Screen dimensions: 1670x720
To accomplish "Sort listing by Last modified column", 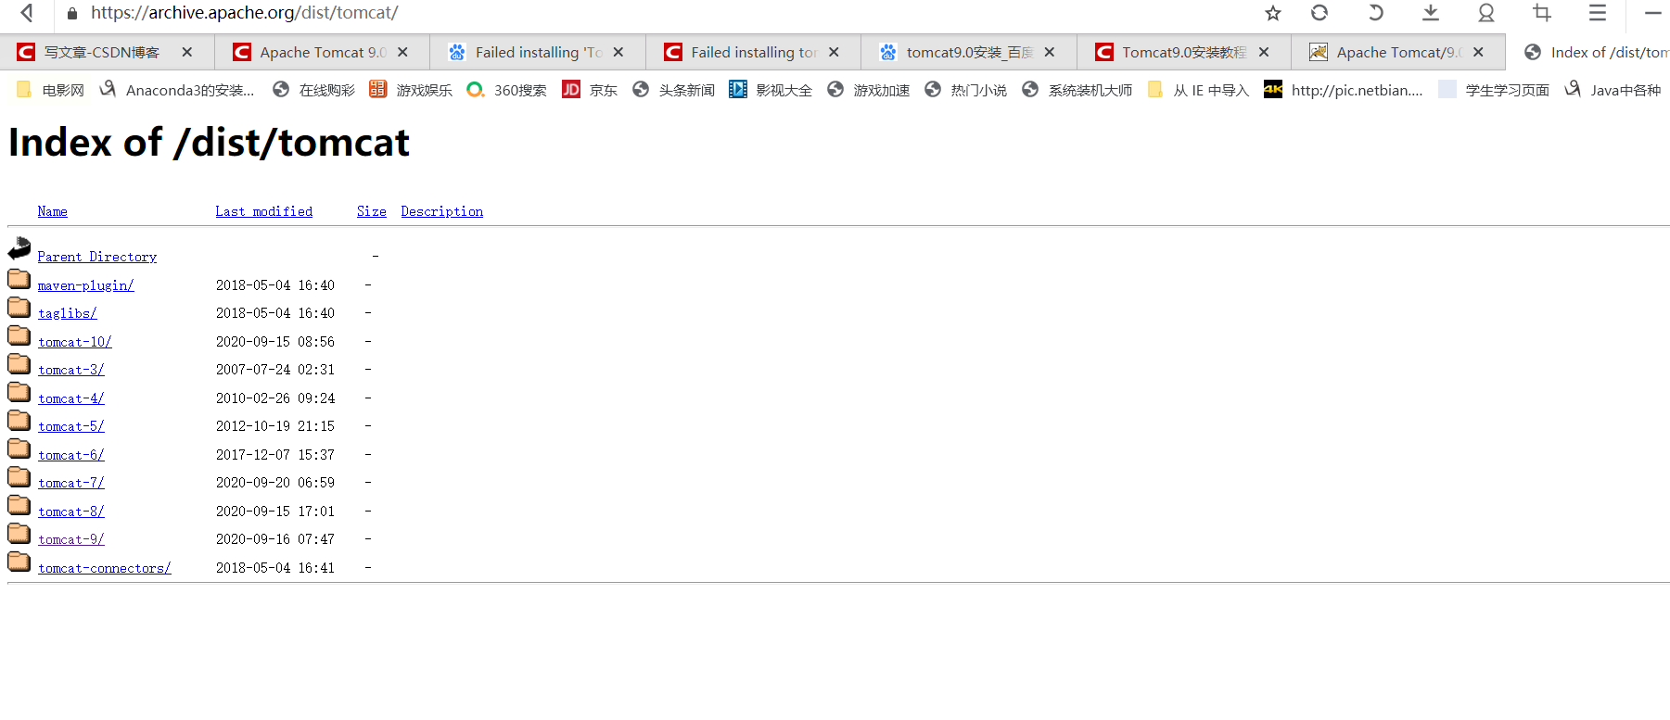I will (x=264, y=211).
